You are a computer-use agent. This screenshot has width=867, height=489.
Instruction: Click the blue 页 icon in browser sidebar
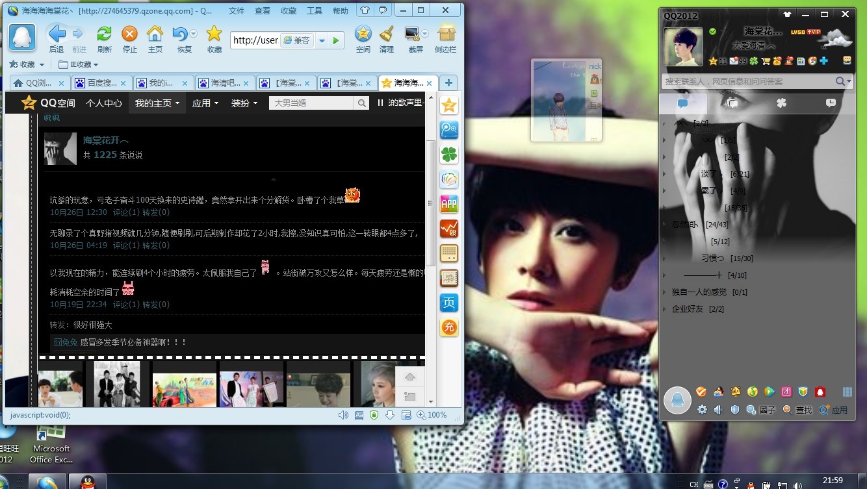(x=449, y=303)
